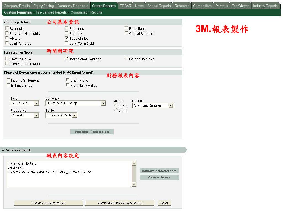Open Annual Reports tab
Viewport: 283px width, 212px height.
pos(159,6)
